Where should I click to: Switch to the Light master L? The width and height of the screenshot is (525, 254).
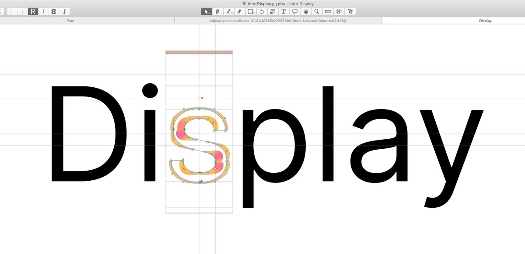(12, 11)
